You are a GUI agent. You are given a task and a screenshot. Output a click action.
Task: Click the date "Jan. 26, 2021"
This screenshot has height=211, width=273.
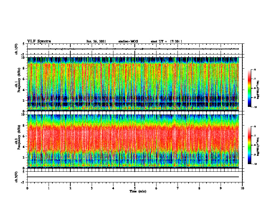96,41
